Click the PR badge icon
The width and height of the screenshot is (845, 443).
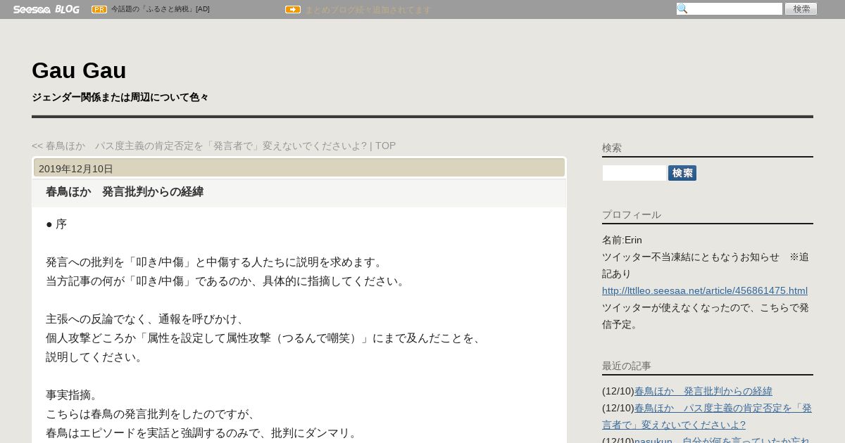click(99, 9)
